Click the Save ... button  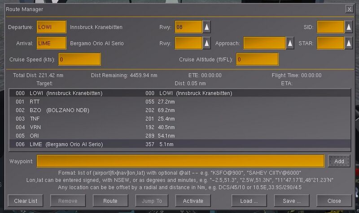point(292,201)
